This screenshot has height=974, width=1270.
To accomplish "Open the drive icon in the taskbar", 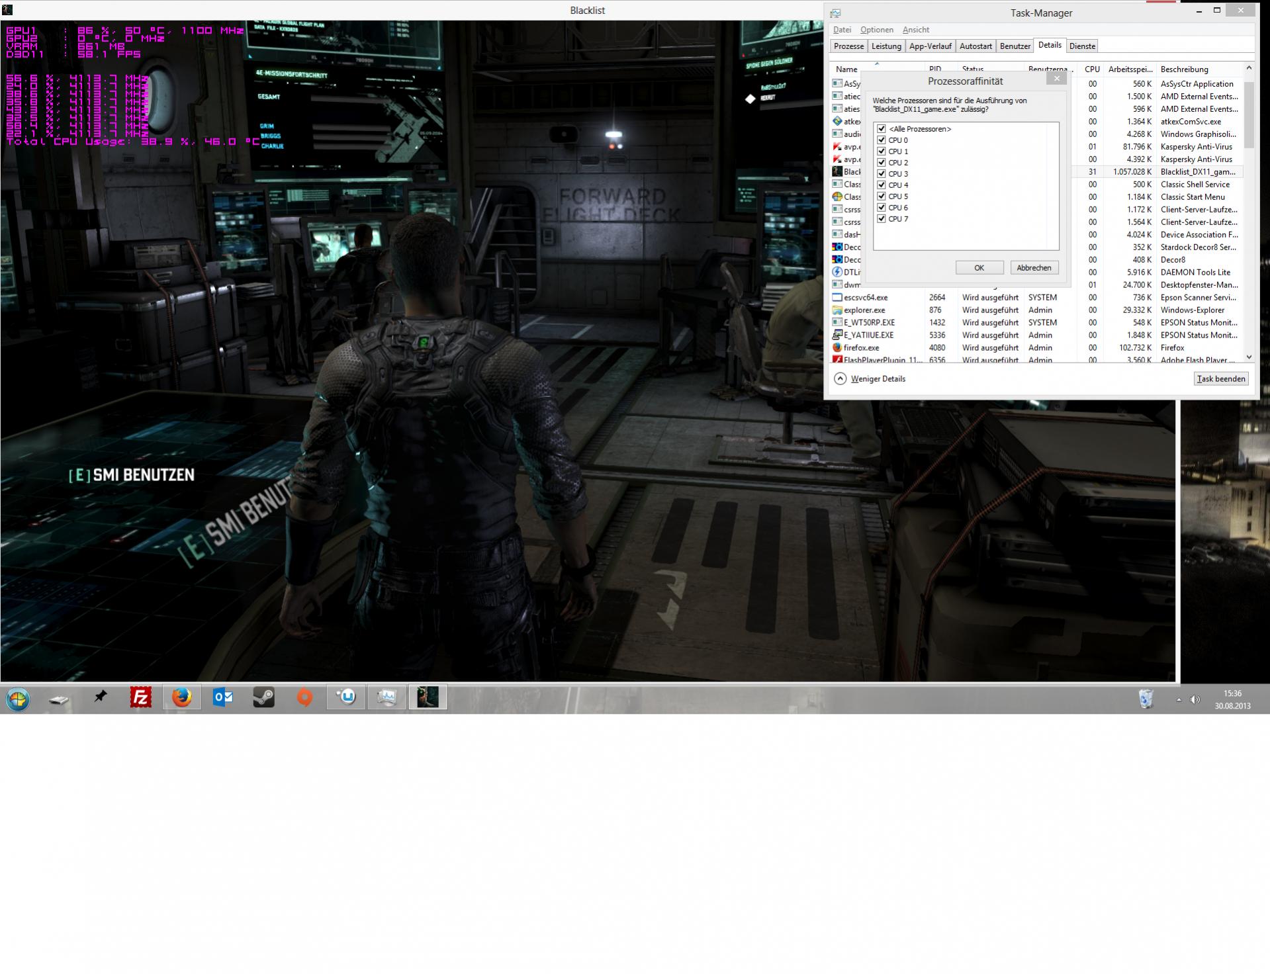I will 59,699.
